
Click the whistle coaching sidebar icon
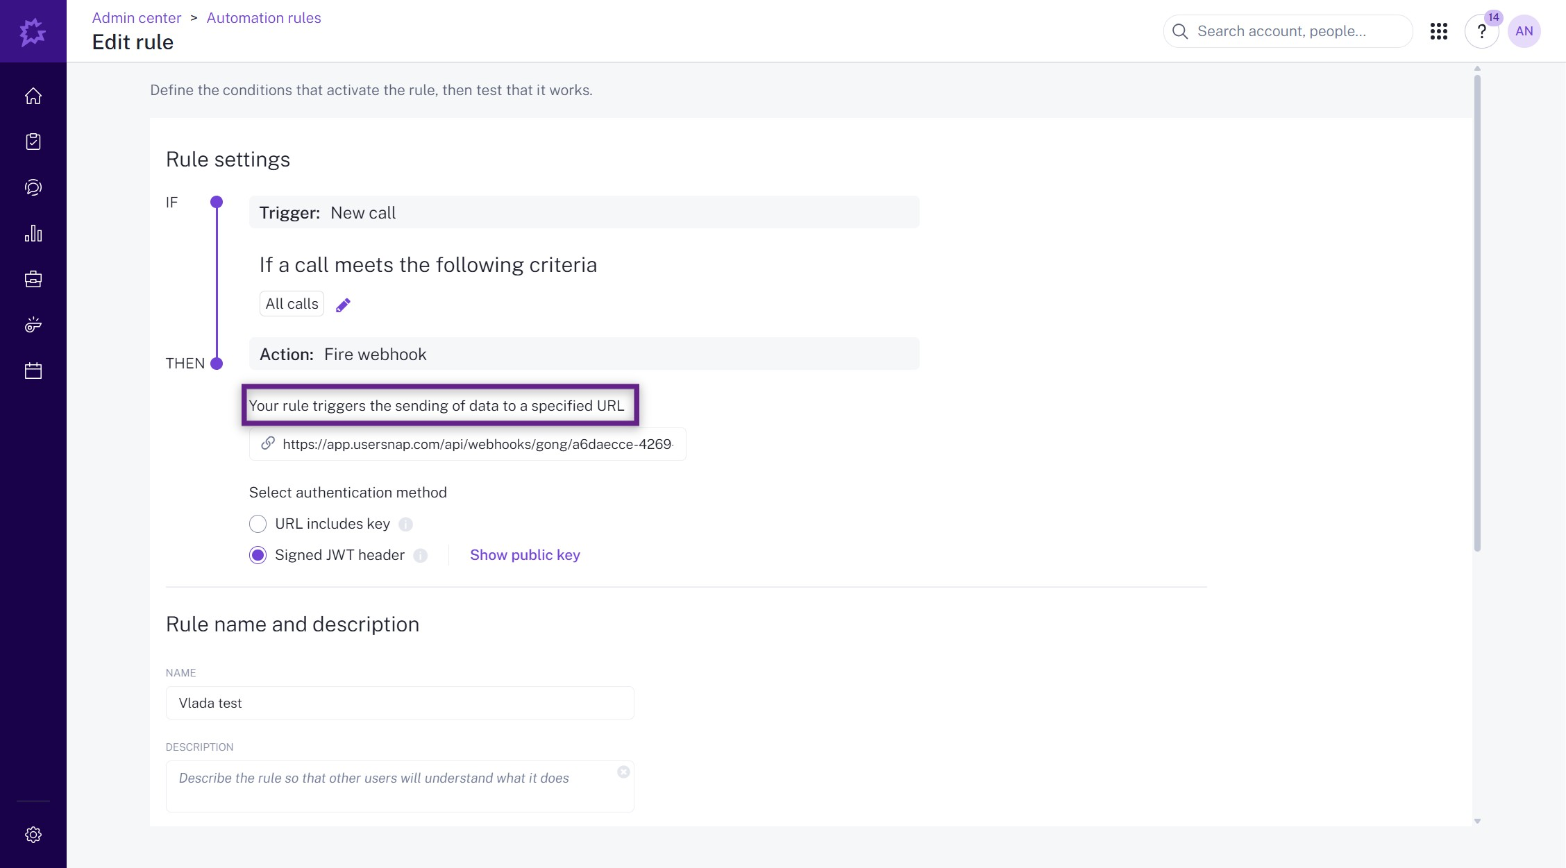33,325
